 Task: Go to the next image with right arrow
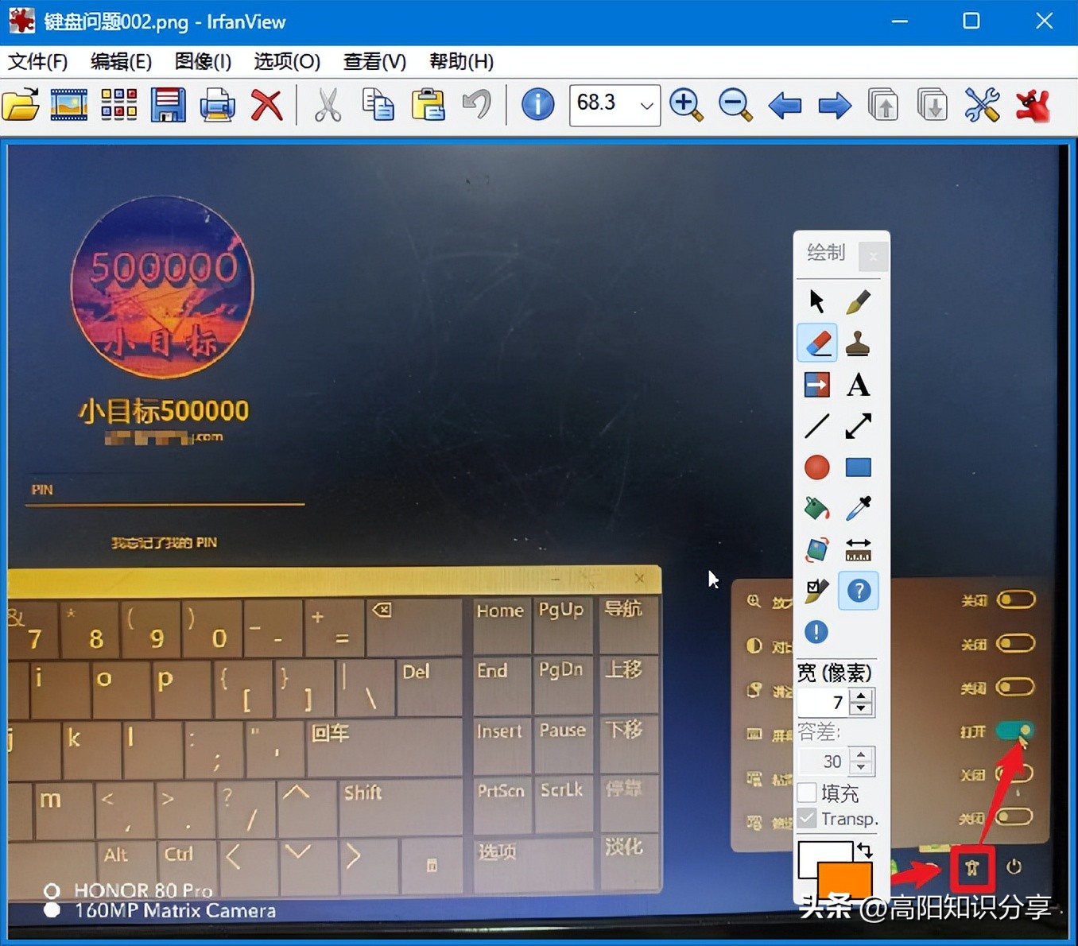[834, 105]
